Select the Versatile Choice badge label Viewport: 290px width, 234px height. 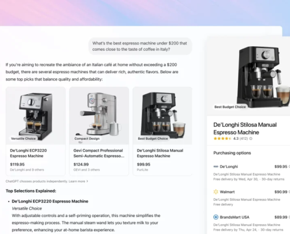23,139
